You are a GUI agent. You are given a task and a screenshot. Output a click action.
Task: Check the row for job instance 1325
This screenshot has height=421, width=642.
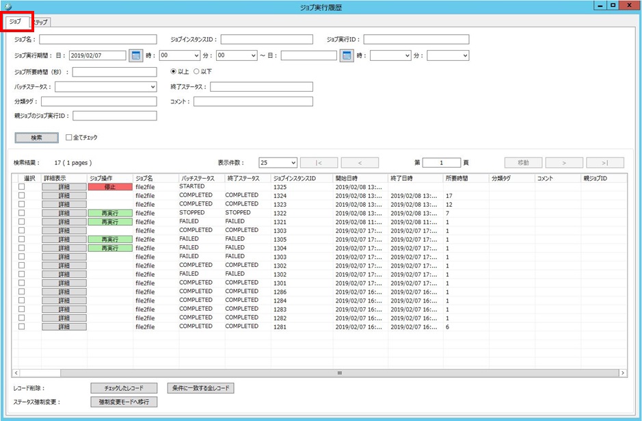[22, 187]
